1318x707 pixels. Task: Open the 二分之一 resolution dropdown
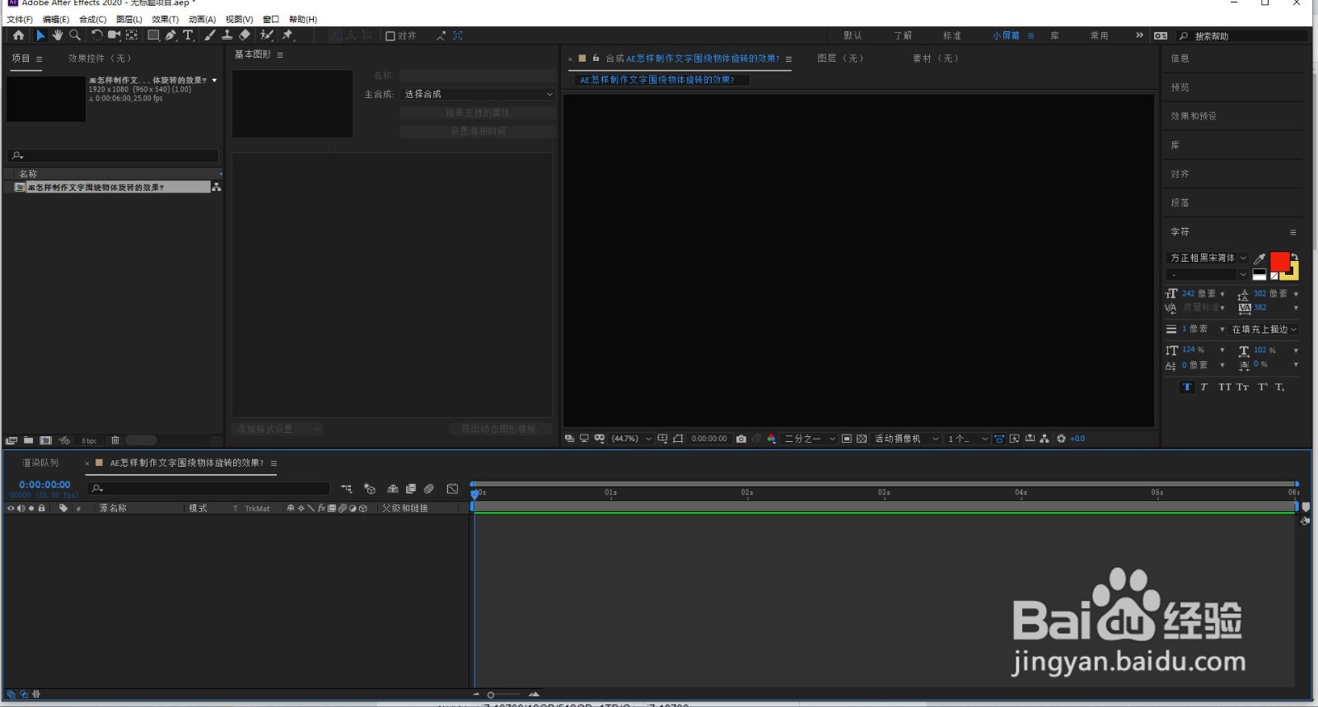click(x=810, y=439)
